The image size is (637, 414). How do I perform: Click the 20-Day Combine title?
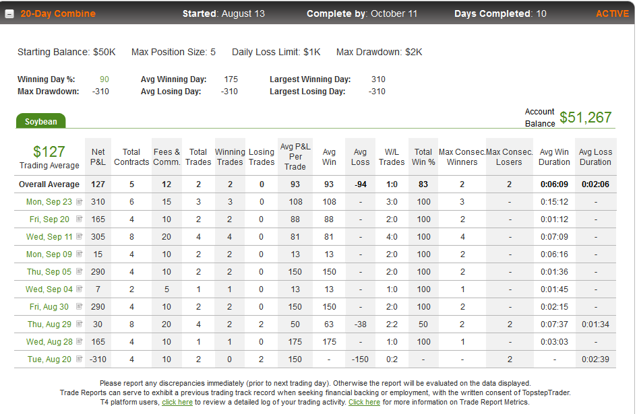58,13
